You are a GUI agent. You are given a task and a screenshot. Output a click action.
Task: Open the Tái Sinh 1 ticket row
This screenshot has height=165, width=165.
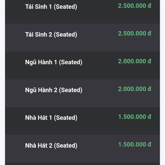(82, 12)
